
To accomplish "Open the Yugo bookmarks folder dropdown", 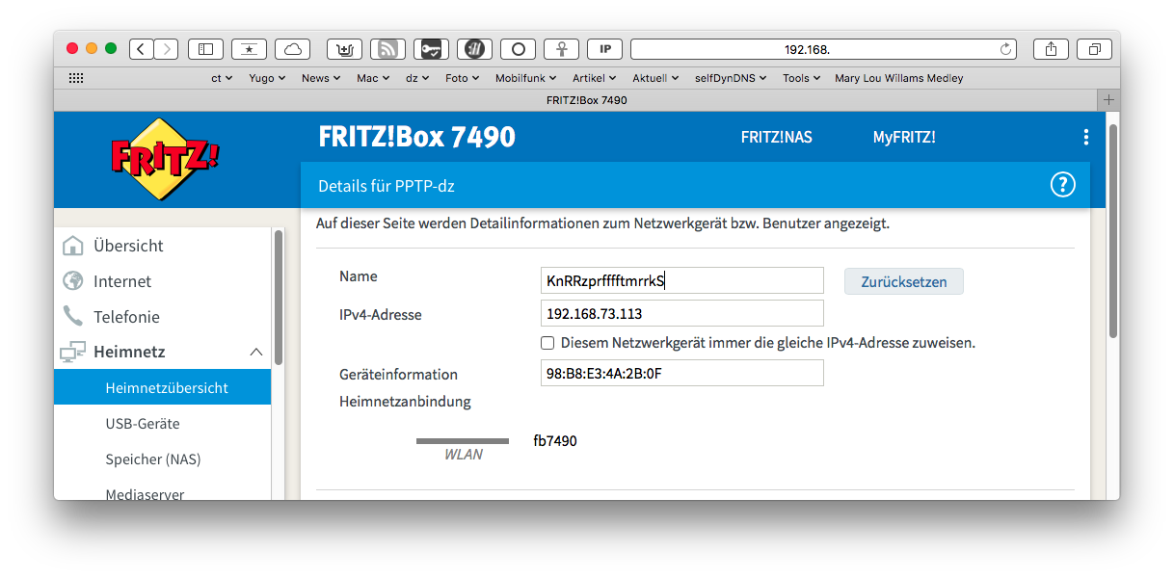I will point(267,78).
